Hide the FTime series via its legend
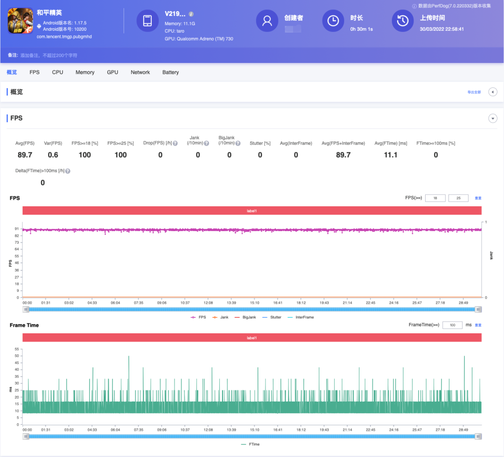The height and width of the screenshot is (457, 504). coord(252,444)
